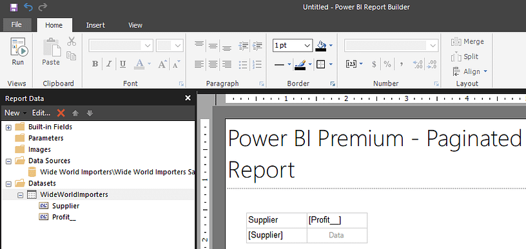526x249 pixels.
Task: Align paragraph text left
Action: (199, 64)
